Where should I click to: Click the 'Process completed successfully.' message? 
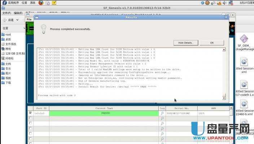pos(70,29)
